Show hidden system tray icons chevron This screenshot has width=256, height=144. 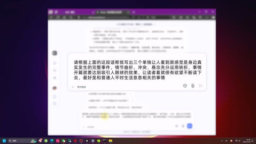pyautogui.click(x=222, y=141)
